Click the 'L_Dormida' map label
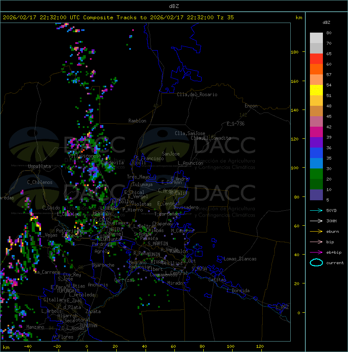The width and height of the screenshot is (348, 352). [238, 291]
